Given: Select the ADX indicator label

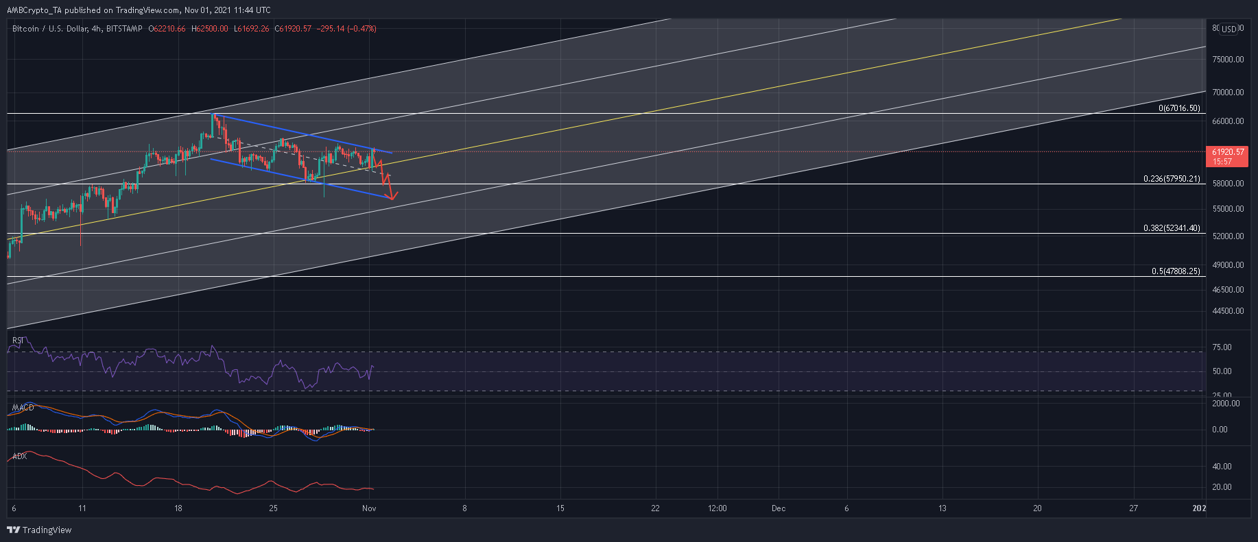Looking at the screenshot, I should 19,456.
